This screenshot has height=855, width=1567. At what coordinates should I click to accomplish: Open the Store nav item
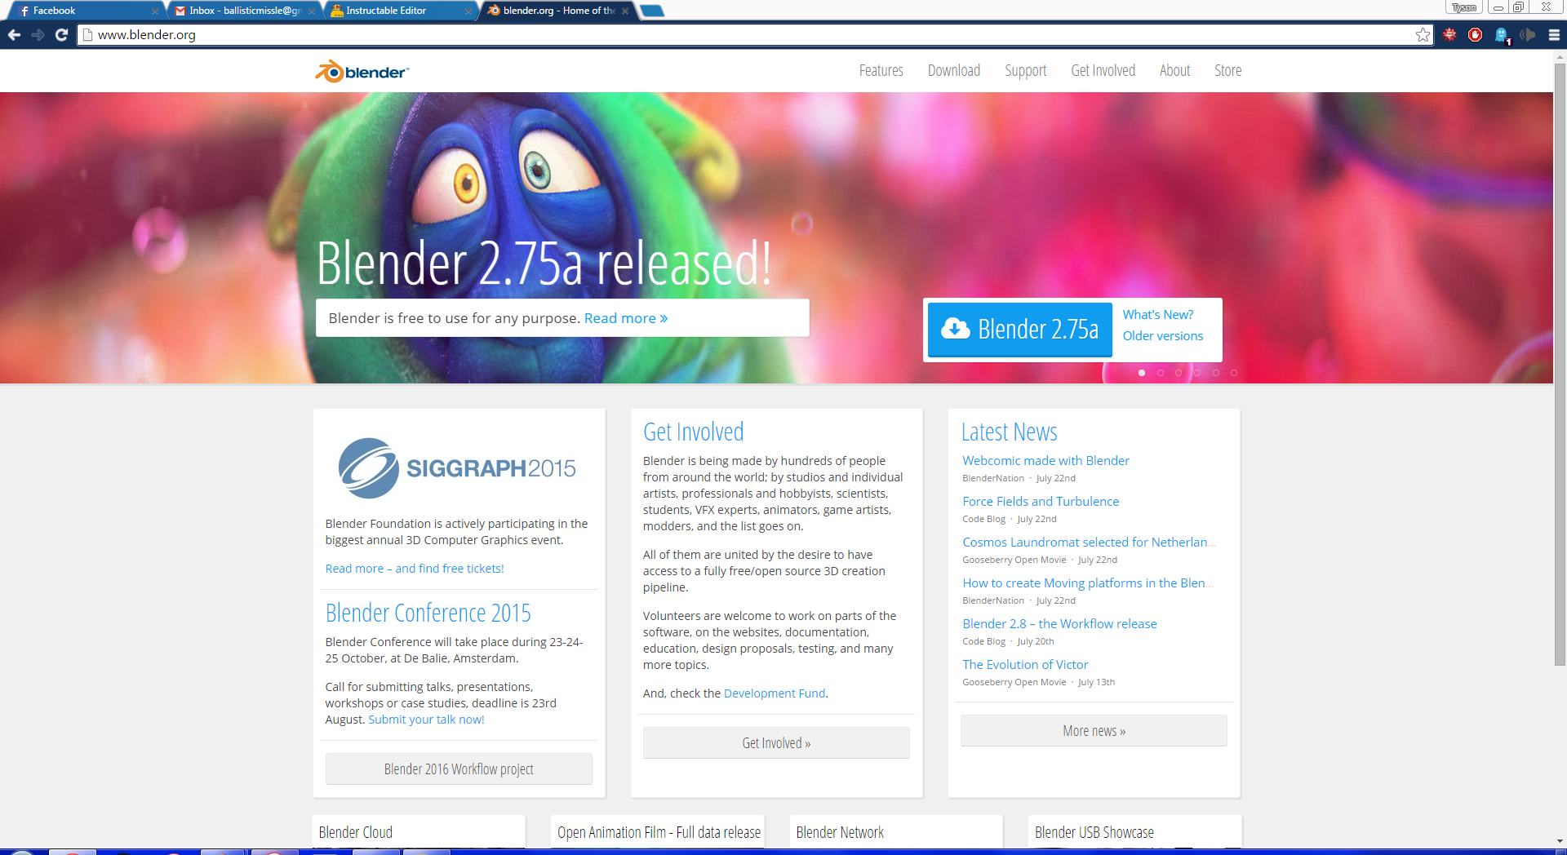pyautogui.click(x=1227, y=71)
